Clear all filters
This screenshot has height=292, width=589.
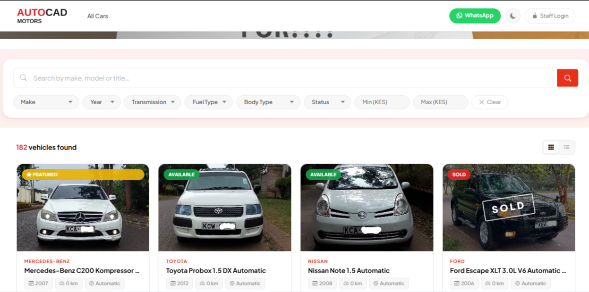click(x=490, y=102)
